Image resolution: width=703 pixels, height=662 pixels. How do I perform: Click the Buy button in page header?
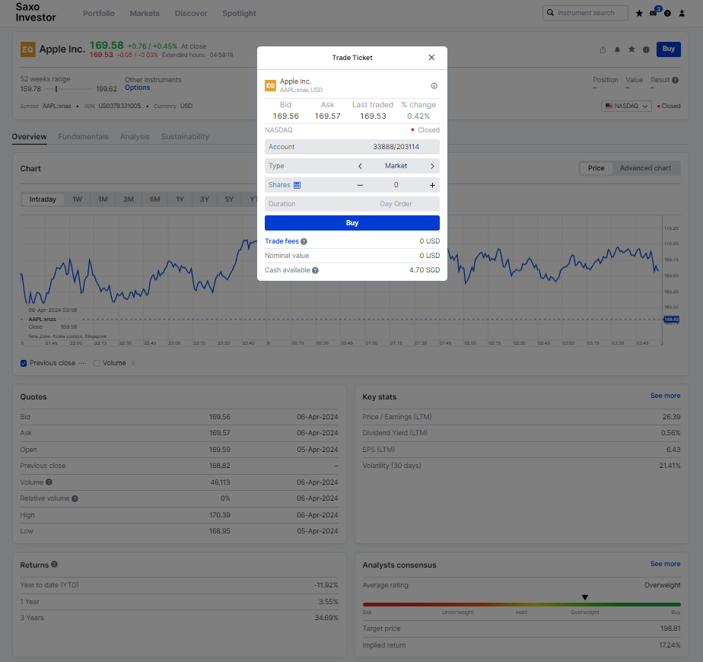[669, 49]
